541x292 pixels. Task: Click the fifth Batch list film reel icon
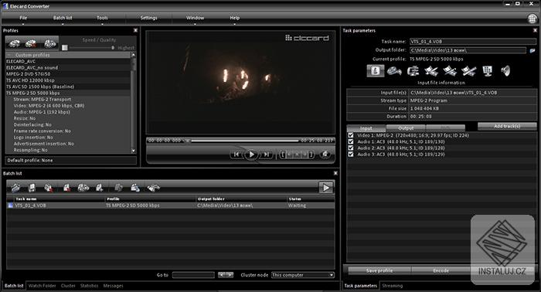tap(83, 188)
